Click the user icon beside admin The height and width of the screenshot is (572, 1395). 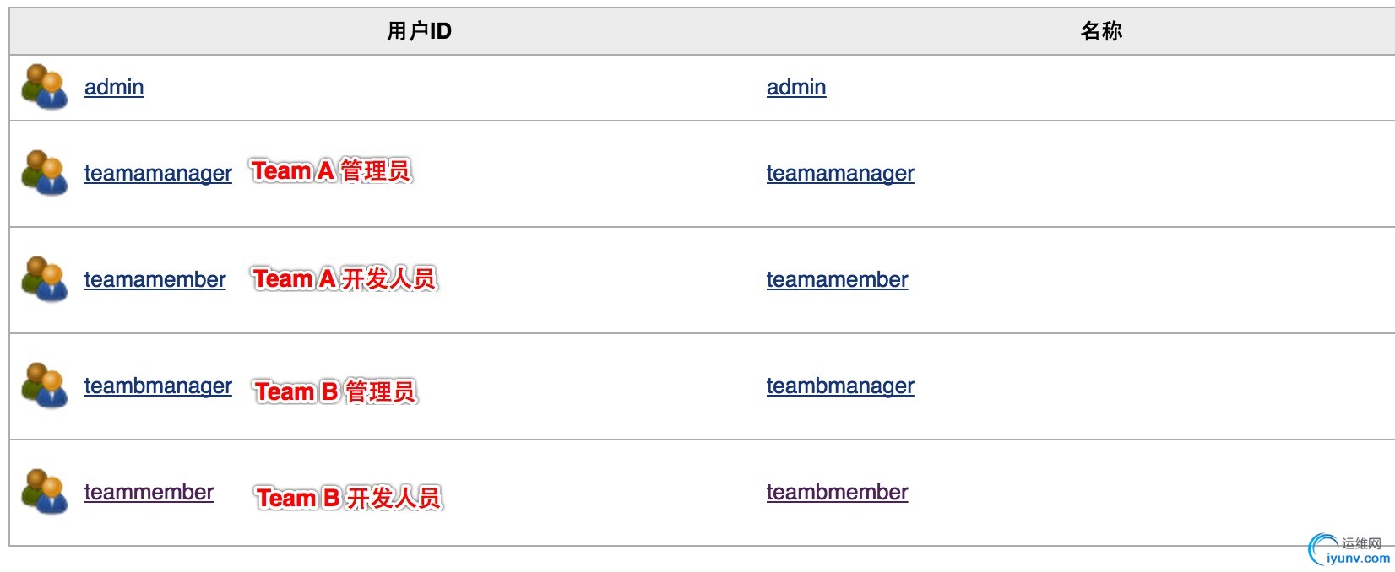point(45,87)
